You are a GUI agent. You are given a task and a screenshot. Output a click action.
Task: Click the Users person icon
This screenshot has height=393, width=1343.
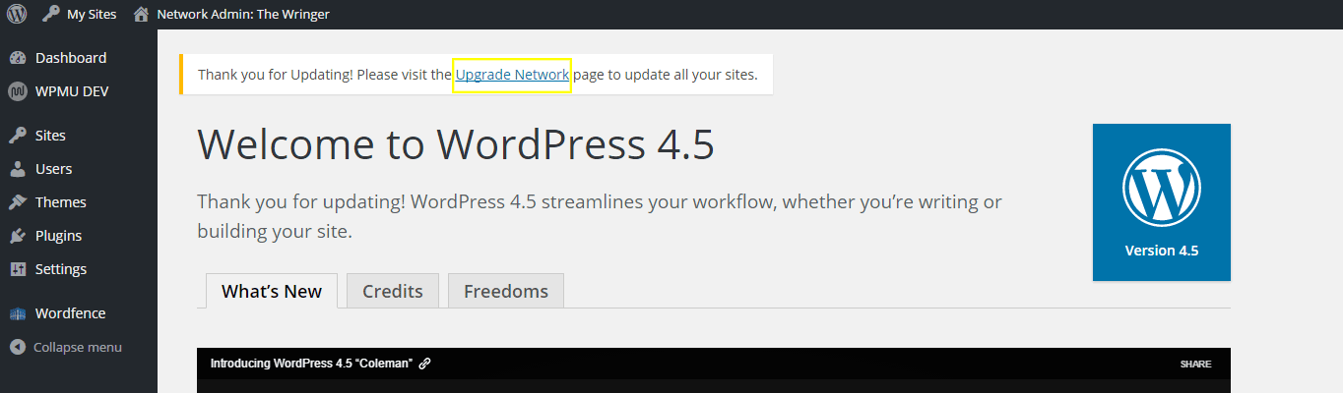coord(18,169)
